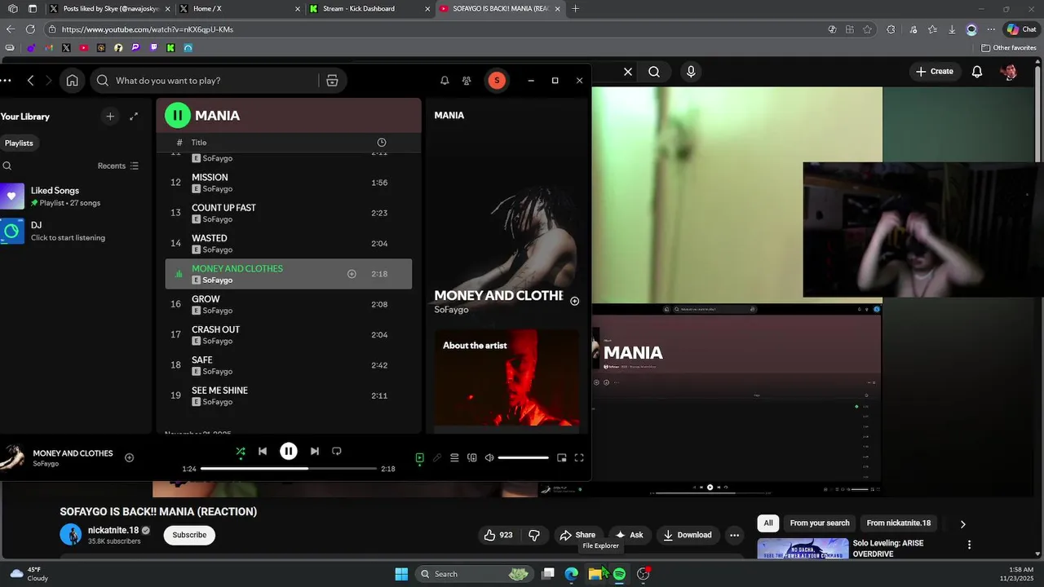Search YouTube by voice microphone
The width and height of the screenshot is (1044, 587).
(x=691, y=72)
